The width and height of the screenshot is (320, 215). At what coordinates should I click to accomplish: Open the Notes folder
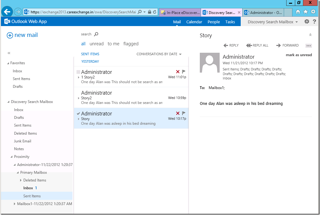(19, 149)
